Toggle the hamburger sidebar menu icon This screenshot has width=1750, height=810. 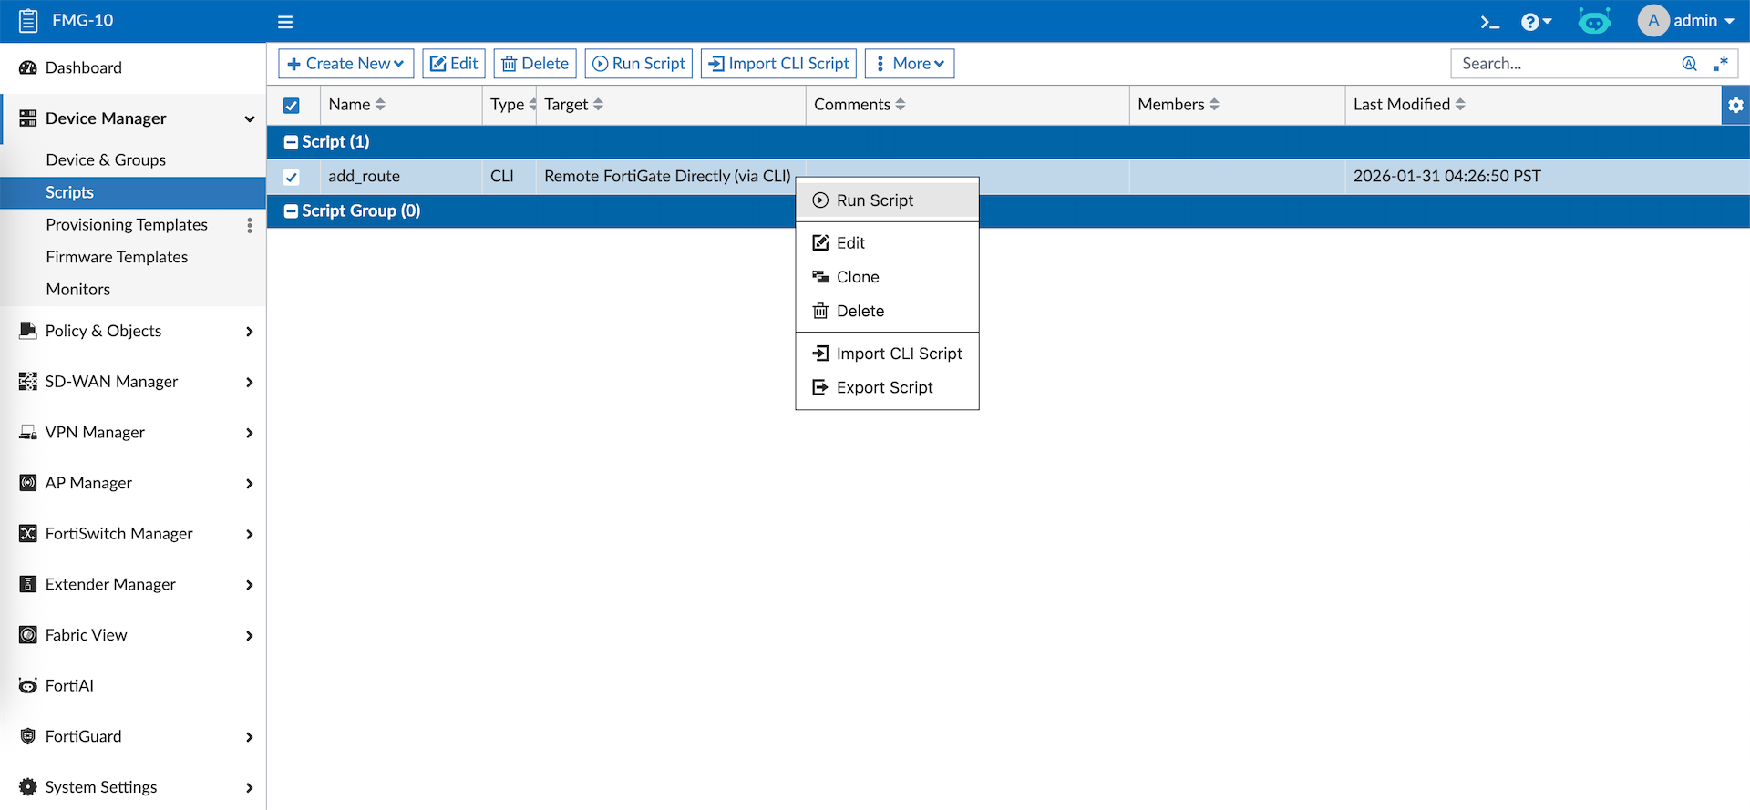(285, 22)
